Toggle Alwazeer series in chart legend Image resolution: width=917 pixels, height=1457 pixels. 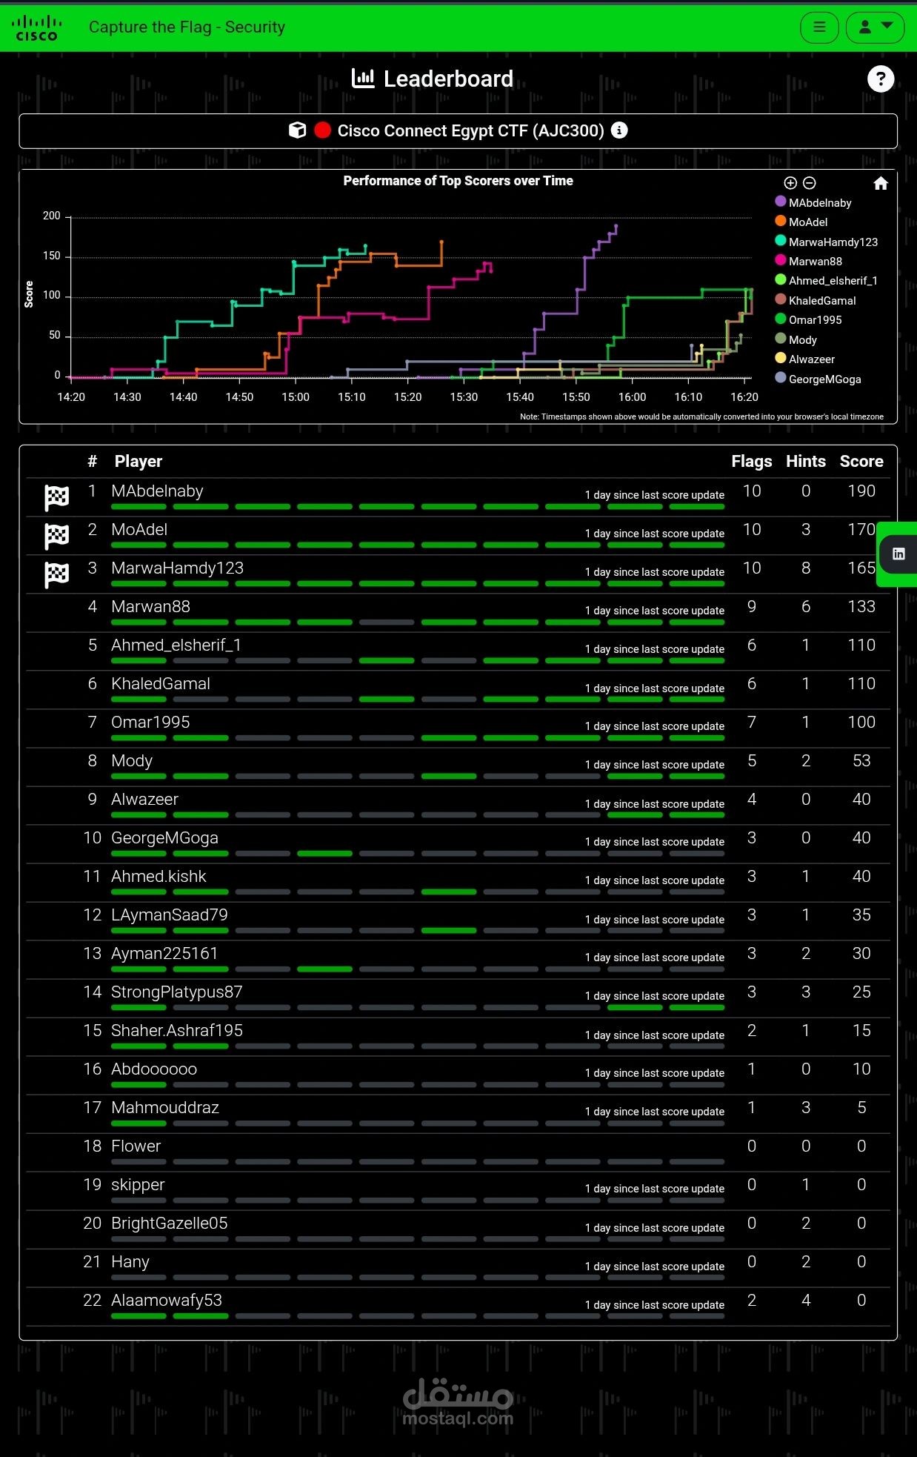pos(805,359)
